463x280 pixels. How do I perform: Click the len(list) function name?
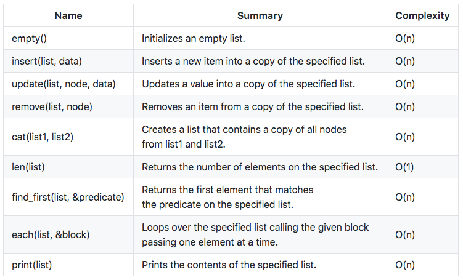[x=28, y=167]
